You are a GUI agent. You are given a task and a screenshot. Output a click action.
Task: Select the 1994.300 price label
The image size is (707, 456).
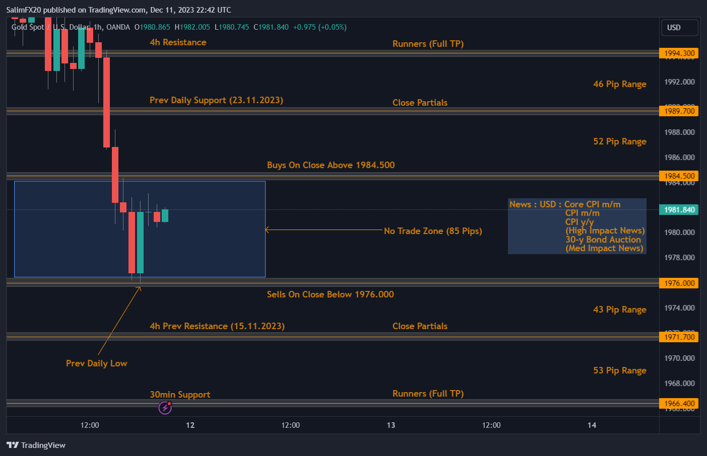click(679, 53)
